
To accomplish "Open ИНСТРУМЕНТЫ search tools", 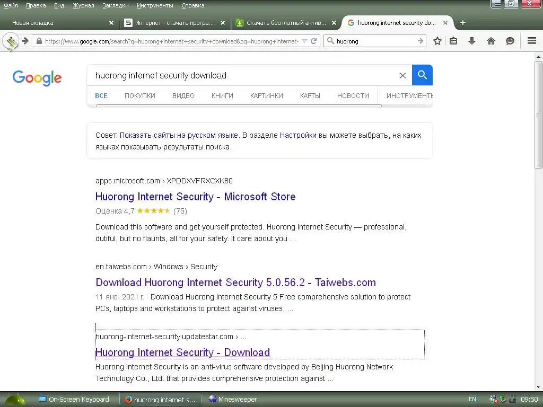I will tap(409, 96).
